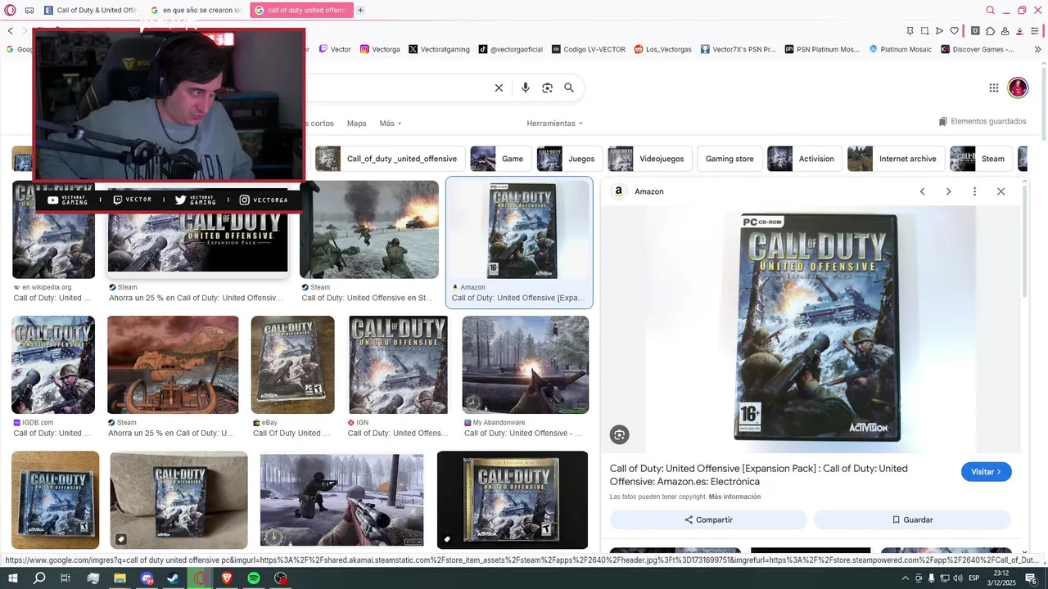
Task: Filter images by the Internet archive chip
Action: click(x=896, y=159)
